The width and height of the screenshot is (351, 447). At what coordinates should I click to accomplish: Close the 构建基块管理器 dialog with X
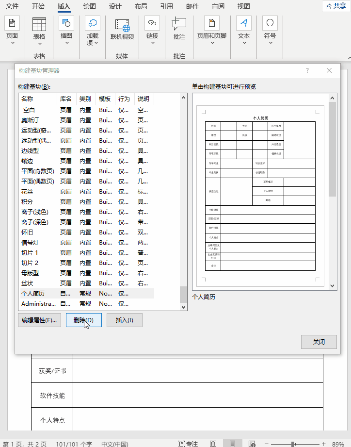329,70
